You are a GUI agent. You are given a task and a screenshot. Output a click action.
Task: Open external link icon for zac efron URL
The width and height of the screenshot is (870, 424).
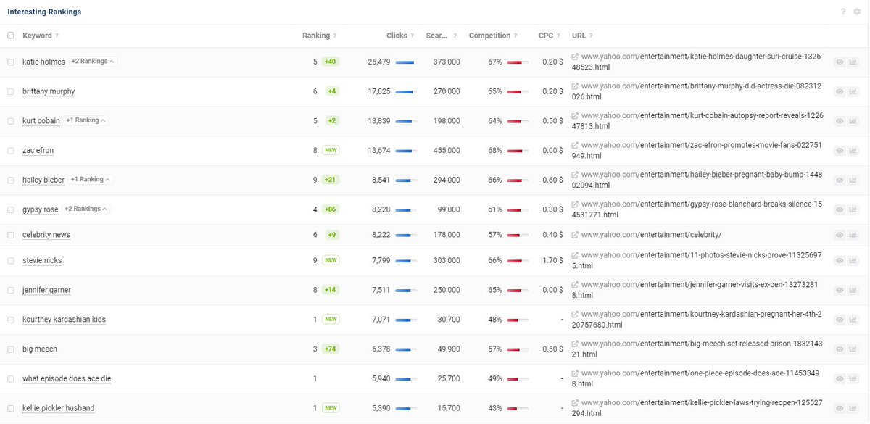(575, 145)
